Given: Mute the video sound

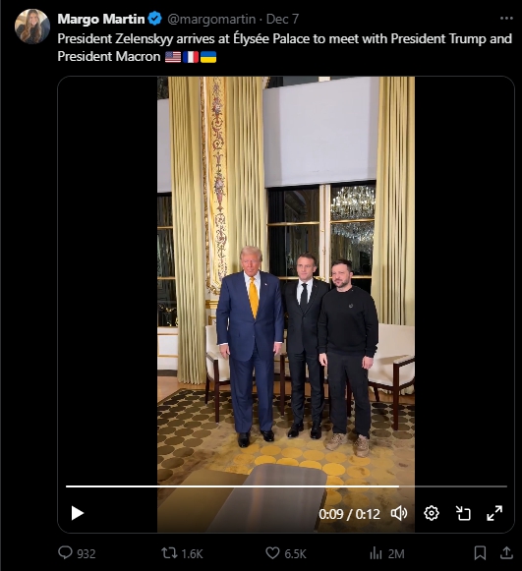Looking at the screenshot, I should coord(399,513).
